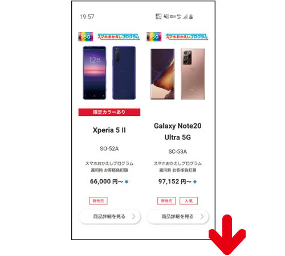Tap the blue info icon beside 66,000円
Screen dimensions: 285x256
127,181
